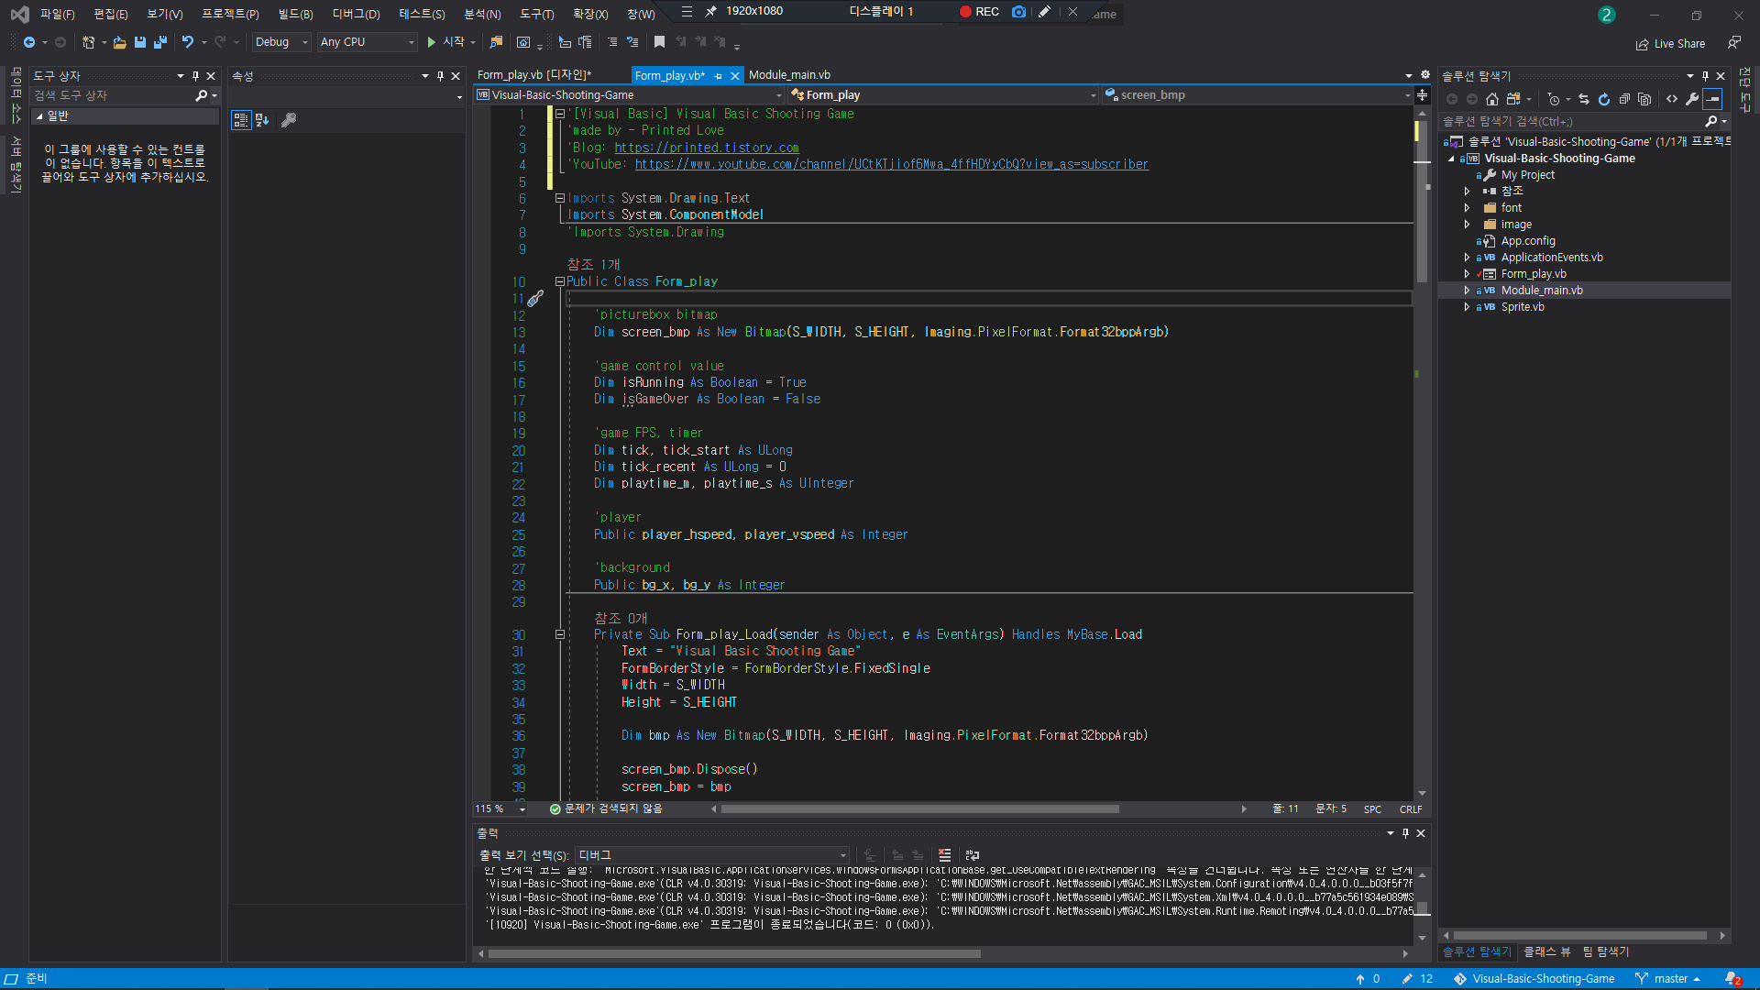
Task: Open the 디버그(D) menu
Action: (356, 14)
